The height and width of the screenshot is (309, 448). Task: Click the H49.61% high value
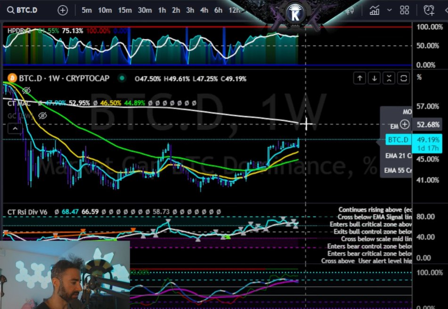pos(177,79)
